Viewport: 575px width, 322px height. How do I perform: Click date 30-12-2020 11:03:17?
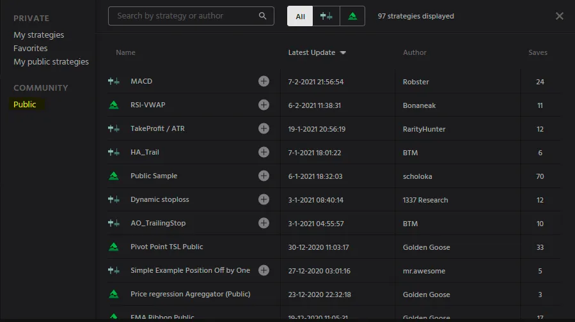(319, 247)
